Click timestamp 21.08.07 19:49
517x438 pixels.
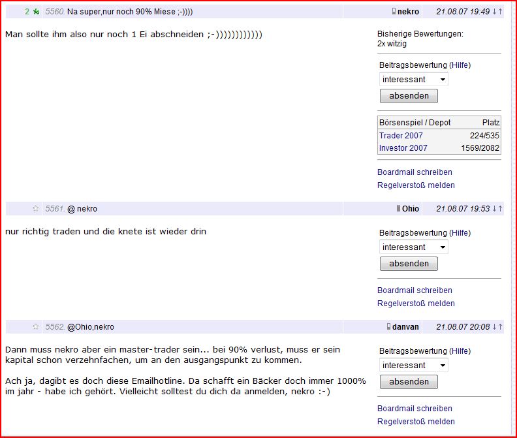463,12
